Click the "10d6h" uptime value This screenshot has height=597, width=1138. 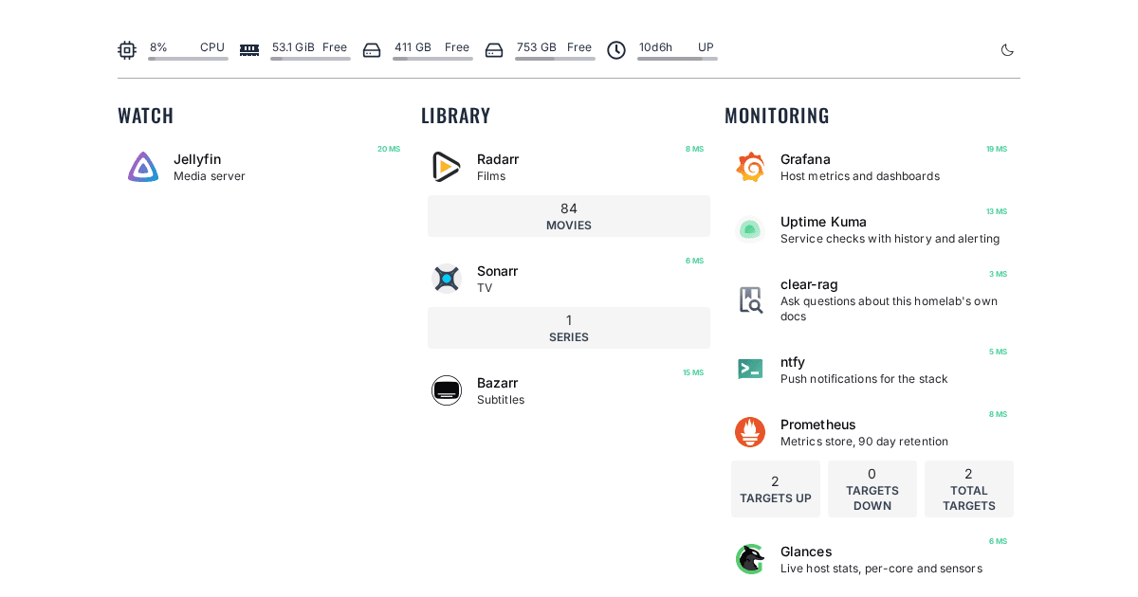coord(655,47)
